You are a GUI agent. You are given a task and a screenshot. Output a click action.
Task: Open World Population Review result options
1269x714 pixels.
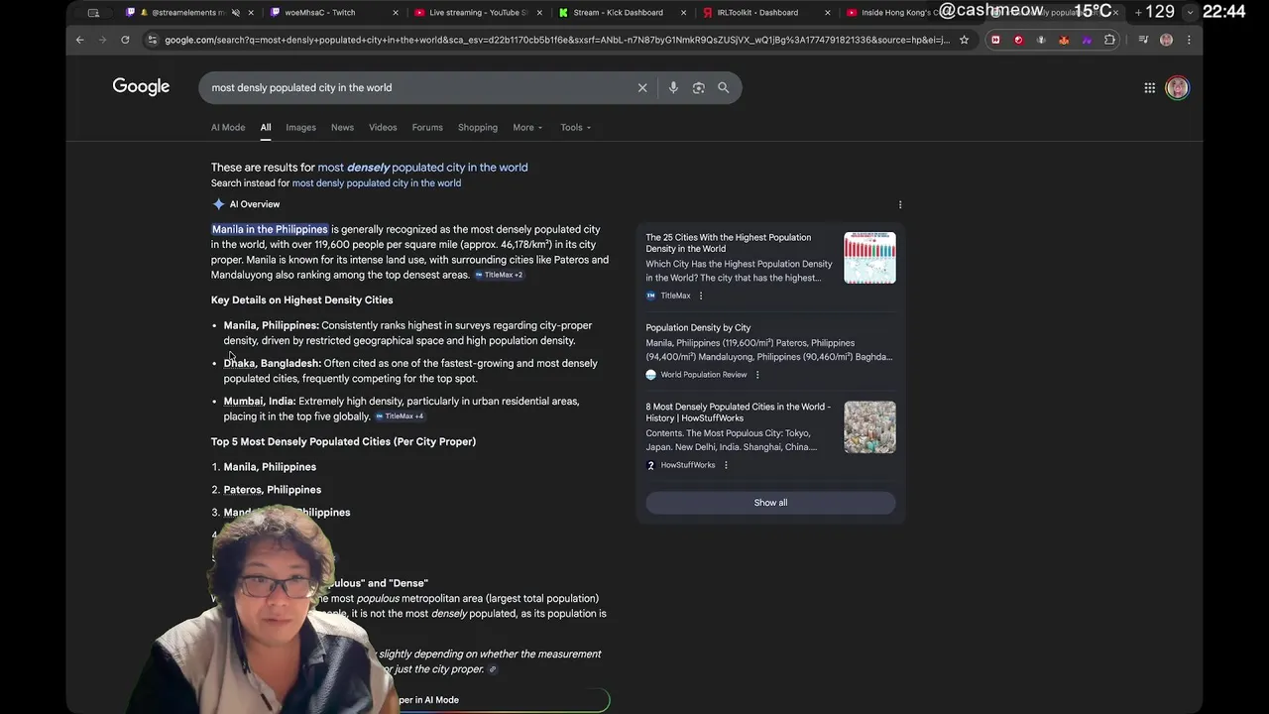[x=757, y=375]
